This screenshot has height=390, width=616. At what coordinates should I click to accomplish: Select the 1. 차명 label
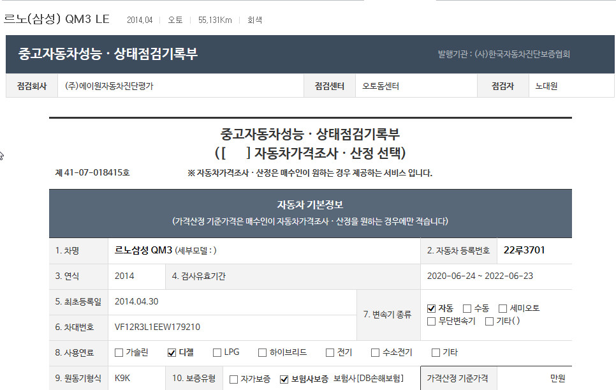point(67,250)
